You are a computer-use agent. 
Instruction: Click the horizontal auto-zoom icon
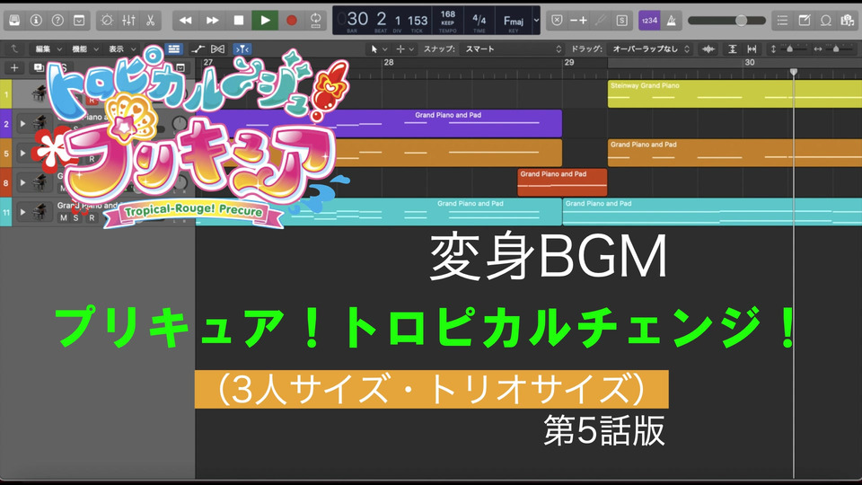752,48
